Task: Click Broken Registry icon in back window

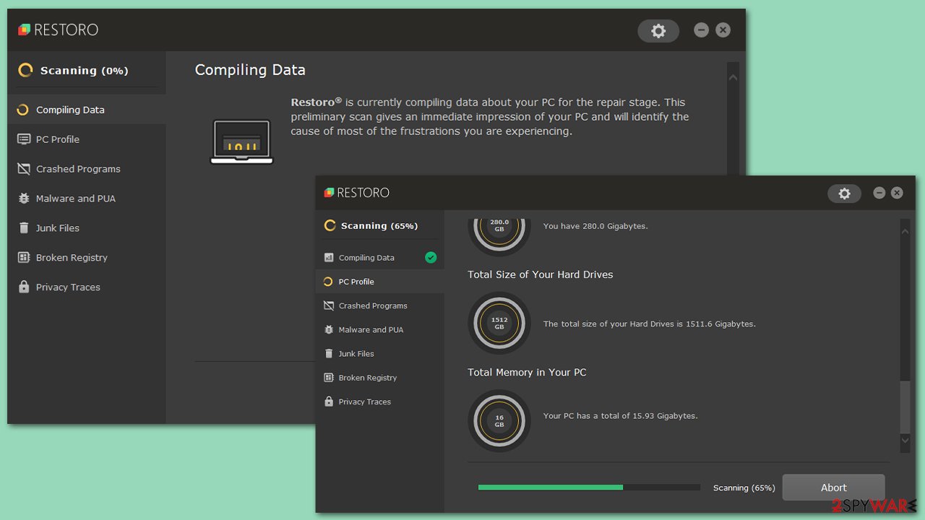Action: pos(23,258)
